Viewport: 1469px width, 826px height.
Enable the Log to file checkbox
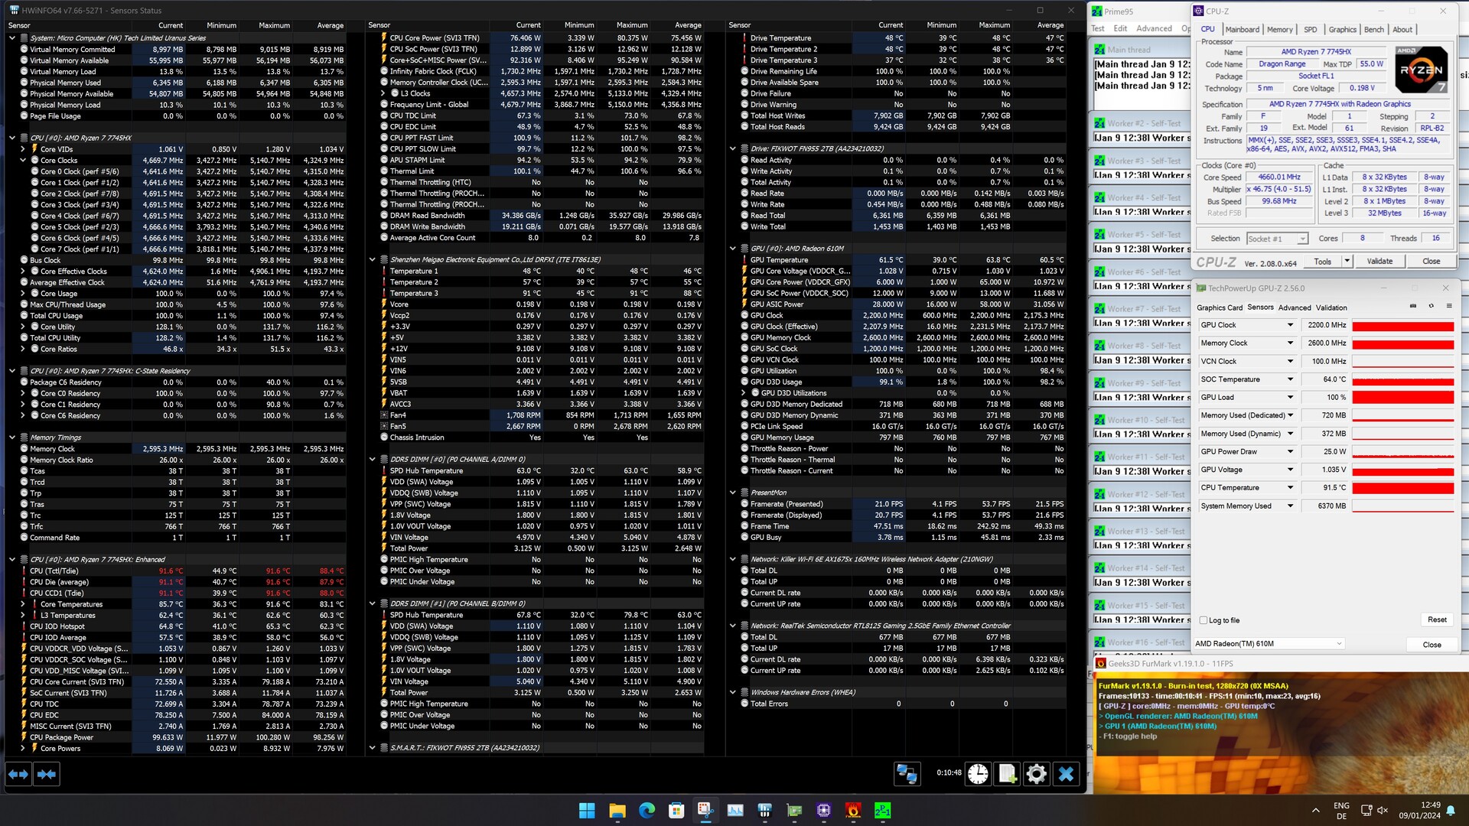pyautogui.click(x=1204, y=620)
